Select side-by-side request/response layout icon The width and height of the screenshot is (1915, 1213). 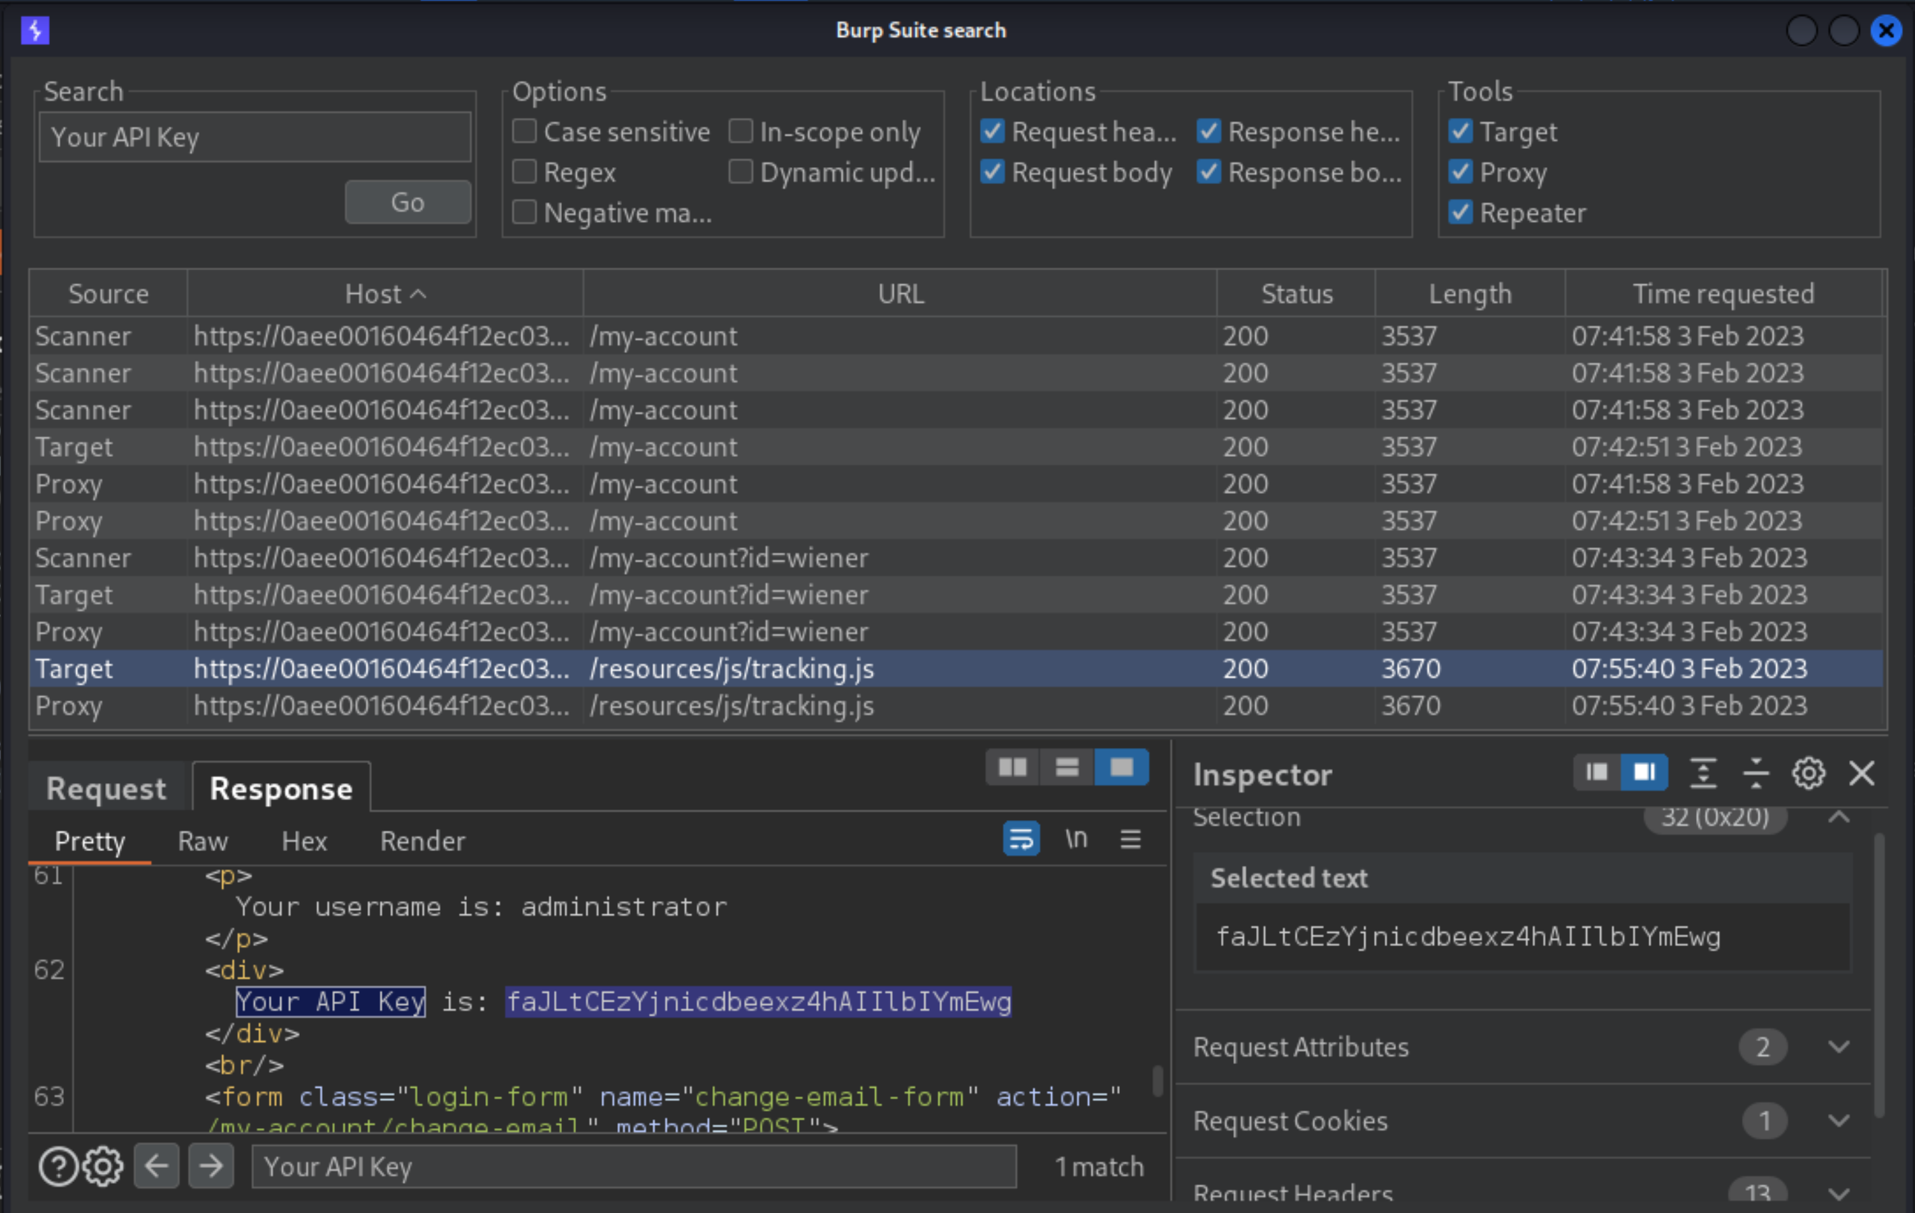coord(1012,767)
